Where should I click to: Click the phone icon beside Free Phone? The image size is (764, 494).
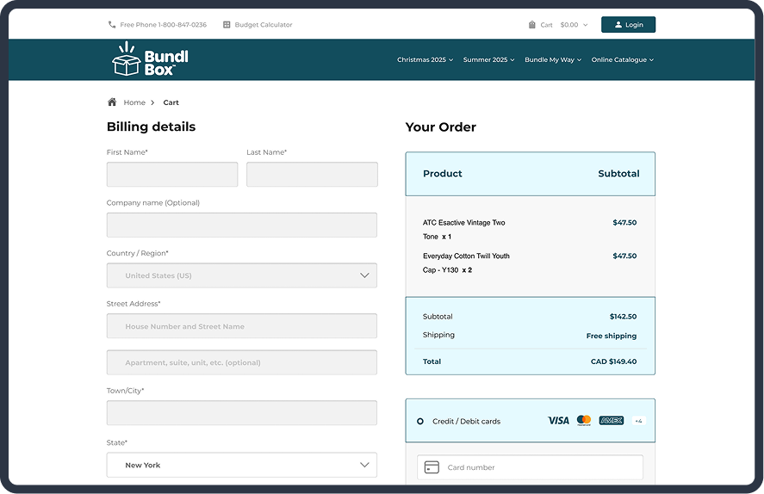point(112,24)
